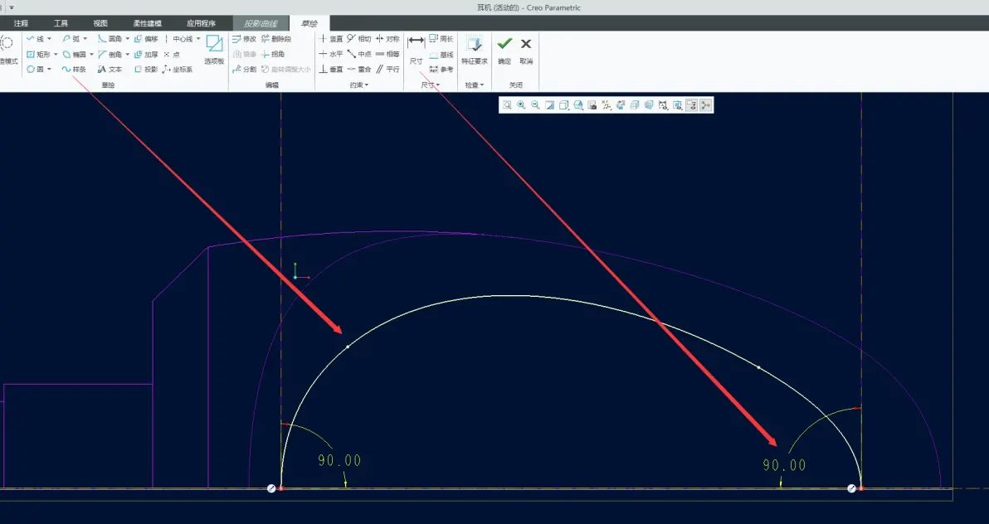
Task: Select the 文本 text tool
Action: pos(110,70)
